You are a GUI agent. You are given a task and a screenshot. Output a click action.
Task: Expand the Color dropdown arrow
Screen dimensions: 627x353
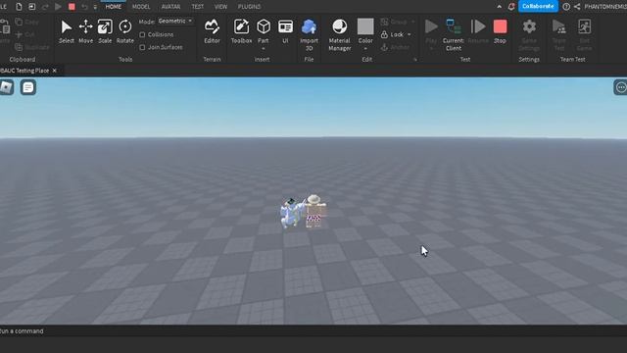(365, 48)
